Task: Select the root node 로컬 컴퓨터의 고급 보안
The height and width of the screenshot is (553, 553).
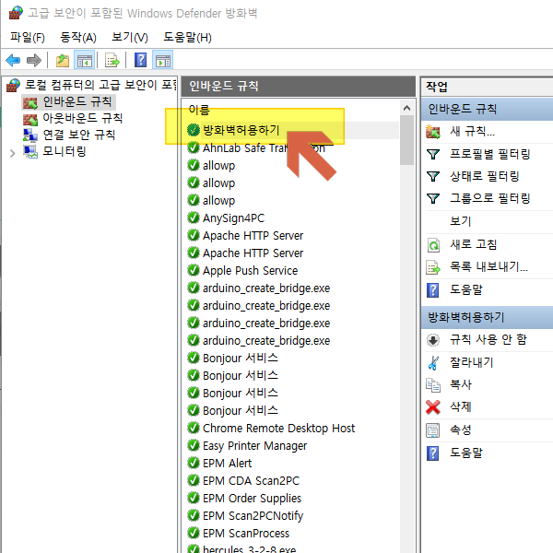Action: click(x=91, y=85)
